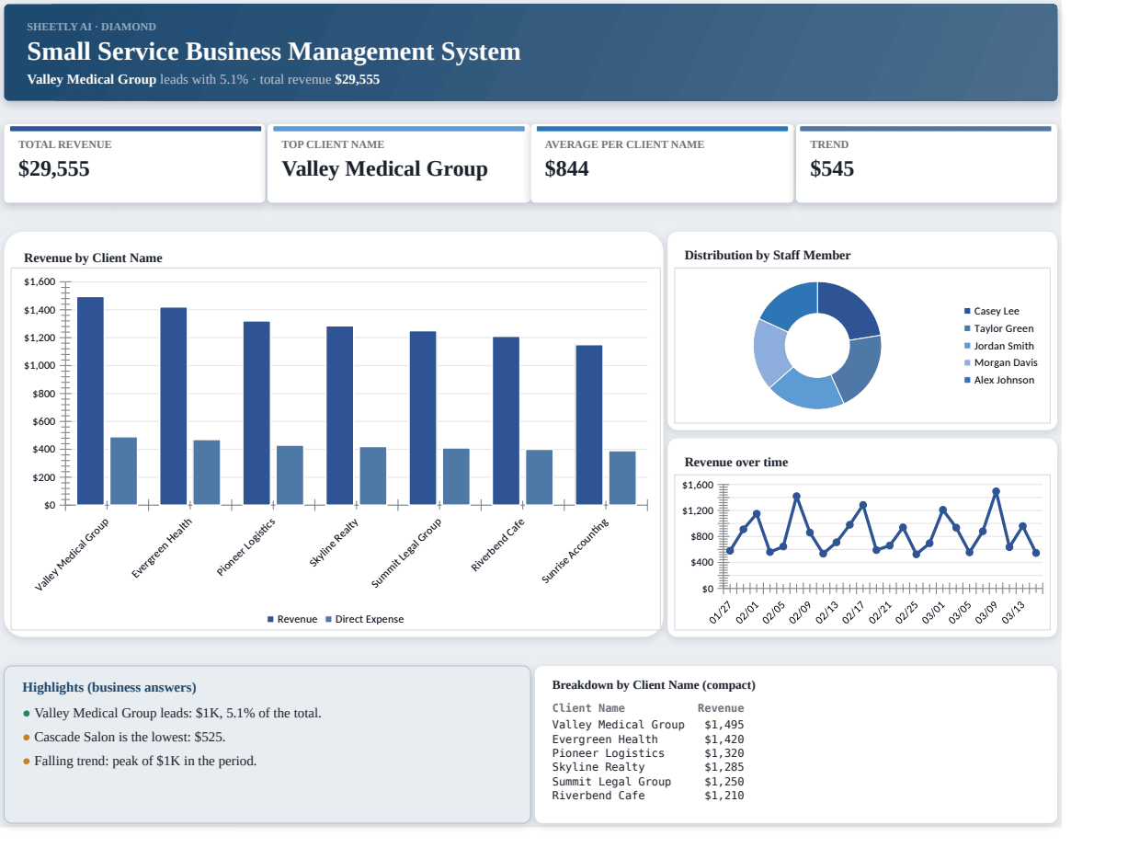Click 'Breakdown by Client Name (compact)' heading
Image resolution: width=1128 pixels, height=848 pixels.
tap(654, 685)
